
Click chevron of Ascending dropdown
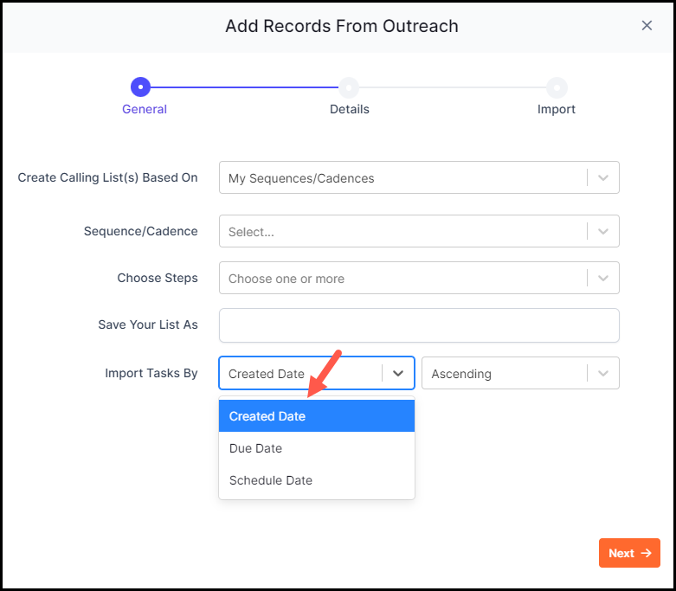[x=603, y=373]
